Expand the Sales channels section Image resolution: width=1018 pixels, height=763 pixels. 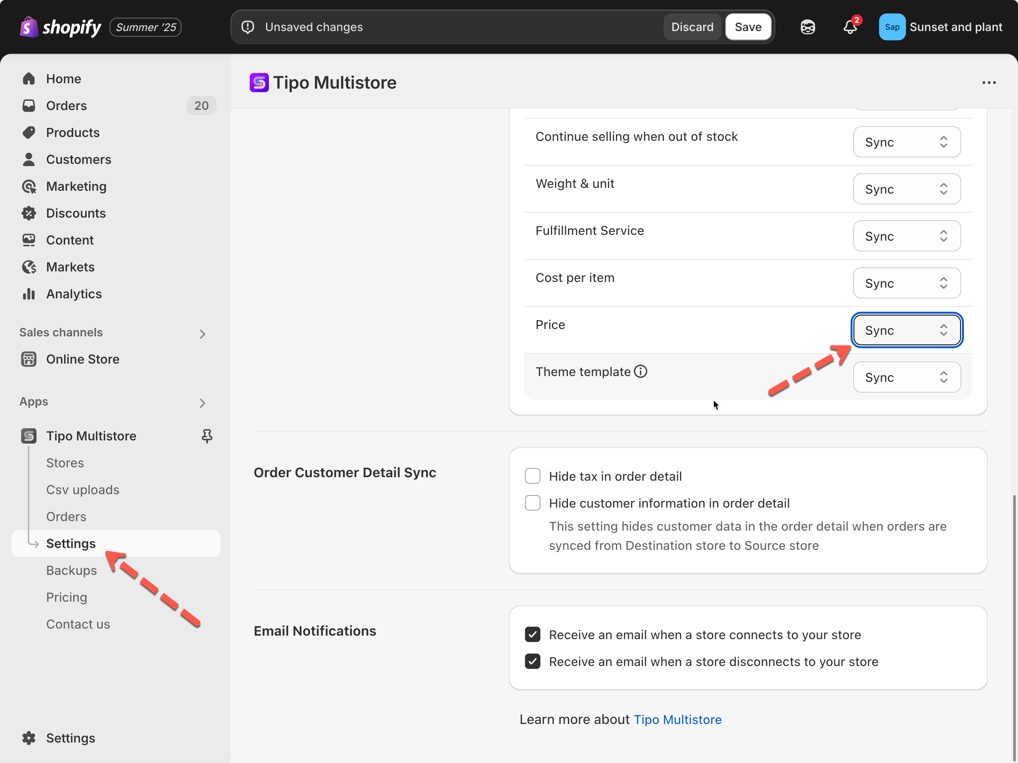202,333
